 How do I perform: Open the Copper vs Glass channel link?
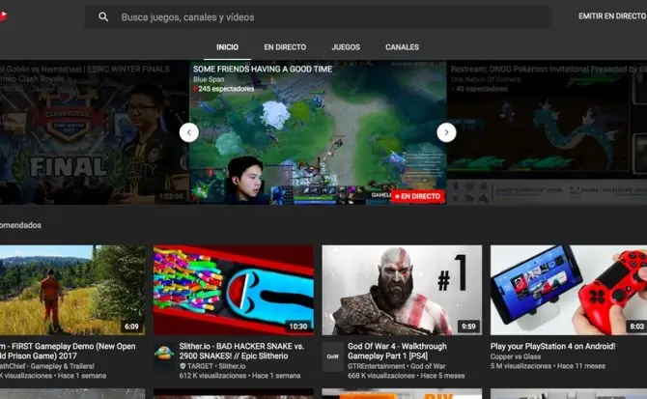[516, 356]
